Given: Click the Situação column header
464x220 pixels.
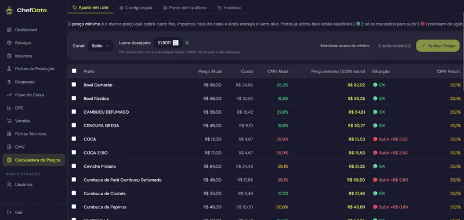Looking at the screenshot, I should (381, 71).
